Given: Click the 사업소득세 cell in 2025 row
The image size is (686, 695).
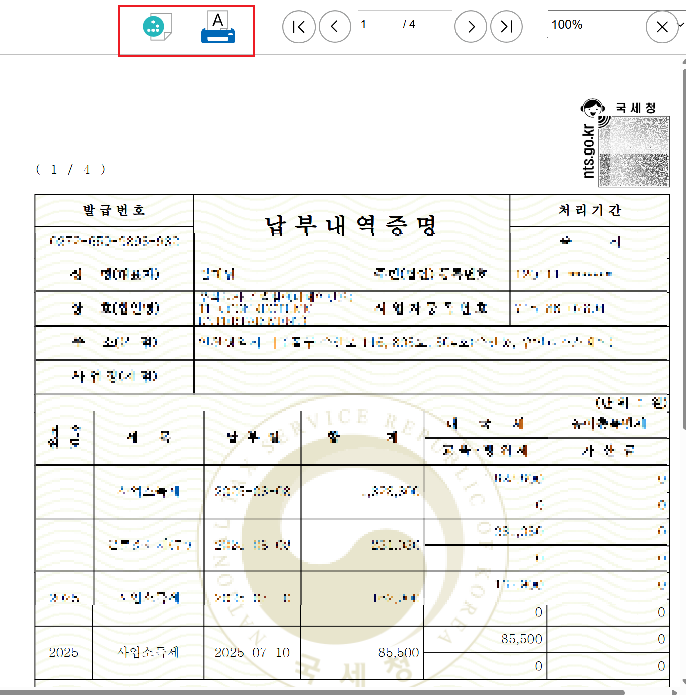Looking at the screenshot, I should click(148, 652).
